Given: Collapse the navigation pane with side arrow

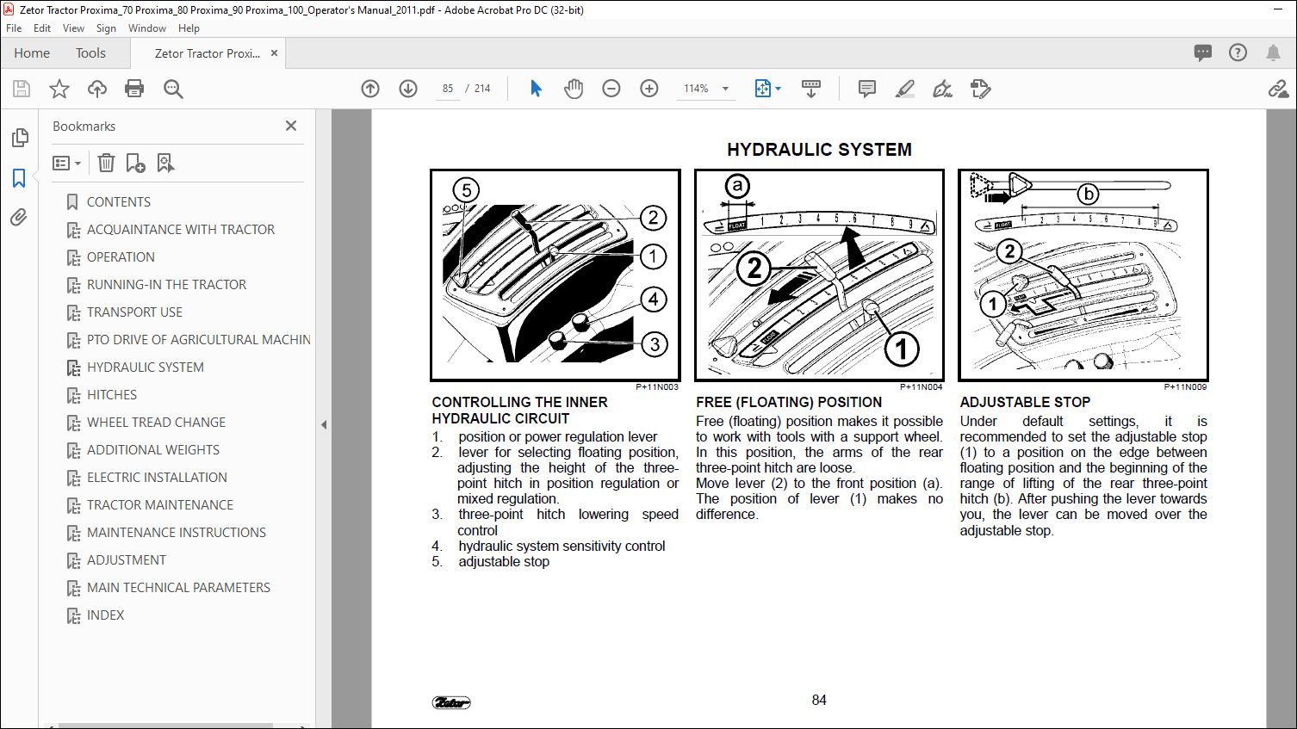Looking at the screenshot, I should (324, 424).
